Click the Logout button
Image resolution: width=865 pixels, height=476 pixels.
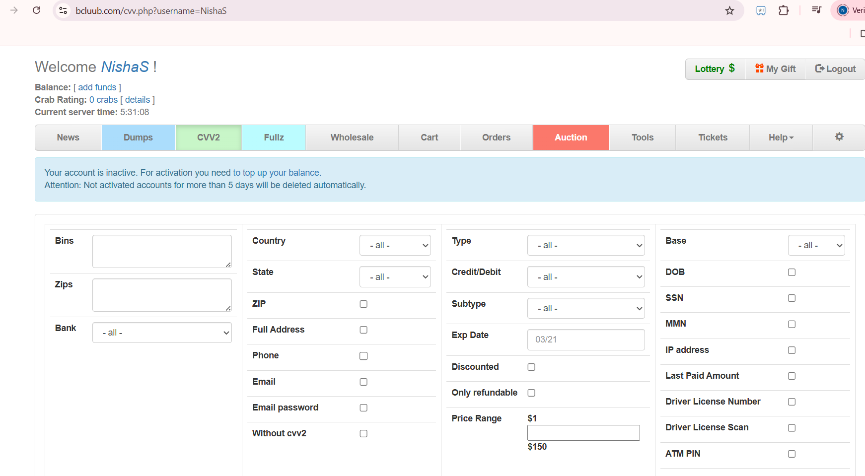(x=835, y=69)
